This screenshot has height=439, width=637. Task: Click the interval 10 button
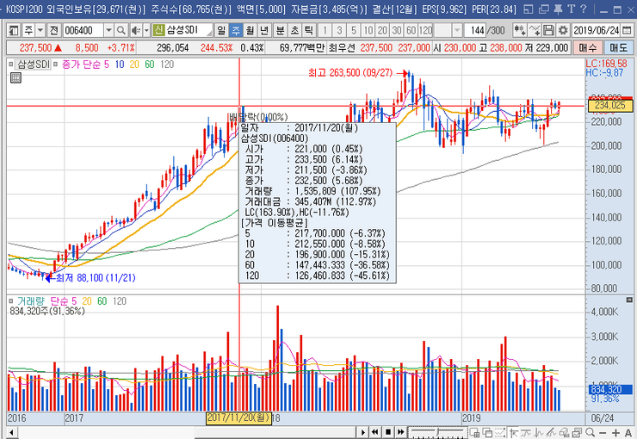368,30
